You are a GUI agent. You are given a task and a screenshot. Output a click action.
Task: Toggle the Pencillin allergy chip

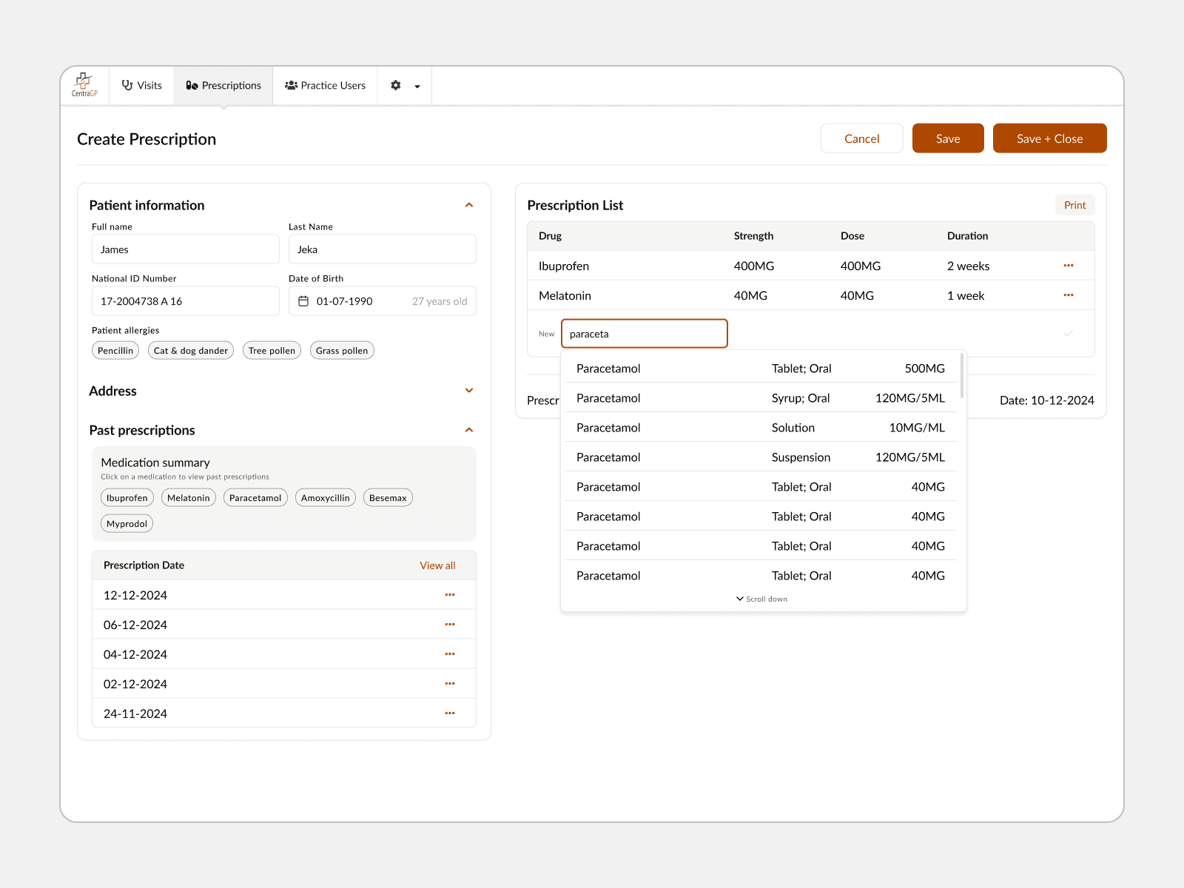coord(115,350)
